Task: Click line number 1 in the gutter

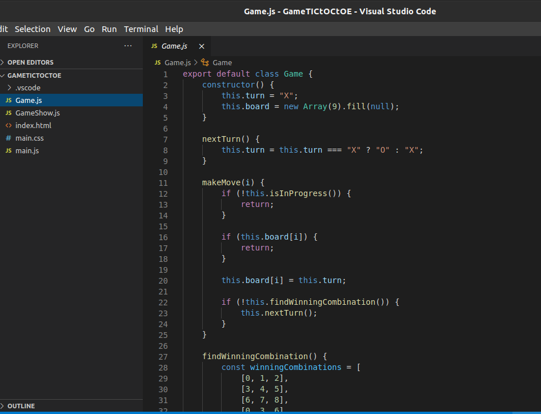Action: tap(166, 74)
